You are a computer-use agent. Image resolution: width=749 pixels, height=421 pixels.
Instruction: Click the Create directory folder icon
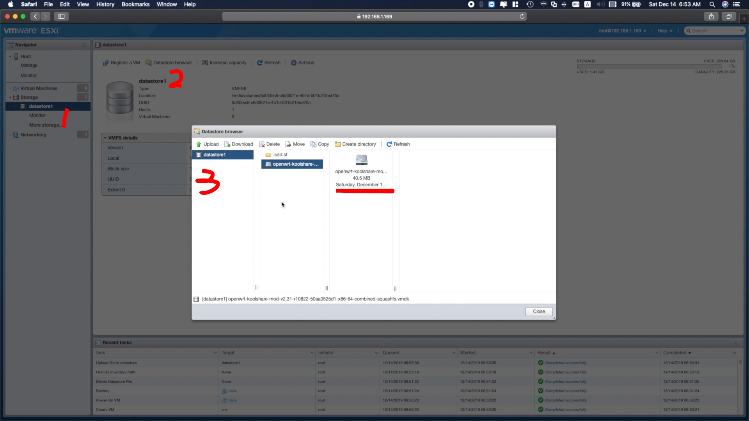338,144
